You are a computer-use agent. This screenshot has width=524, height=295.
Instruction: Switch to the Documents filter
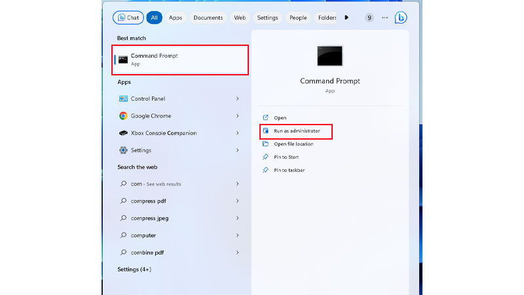pyautogui.click(x=208, y=18)
